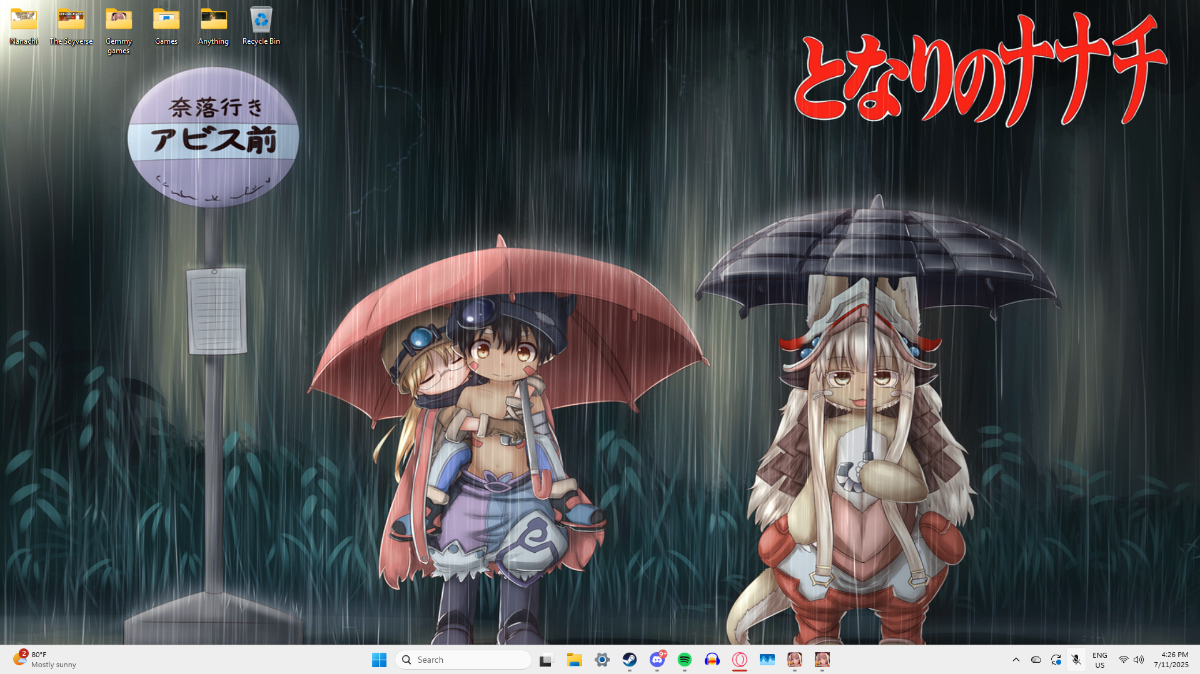Viewport: 1200px width, 674px height.
Task: Toggle the muted microphone tray icon
Action: [x=1076, y=660]
